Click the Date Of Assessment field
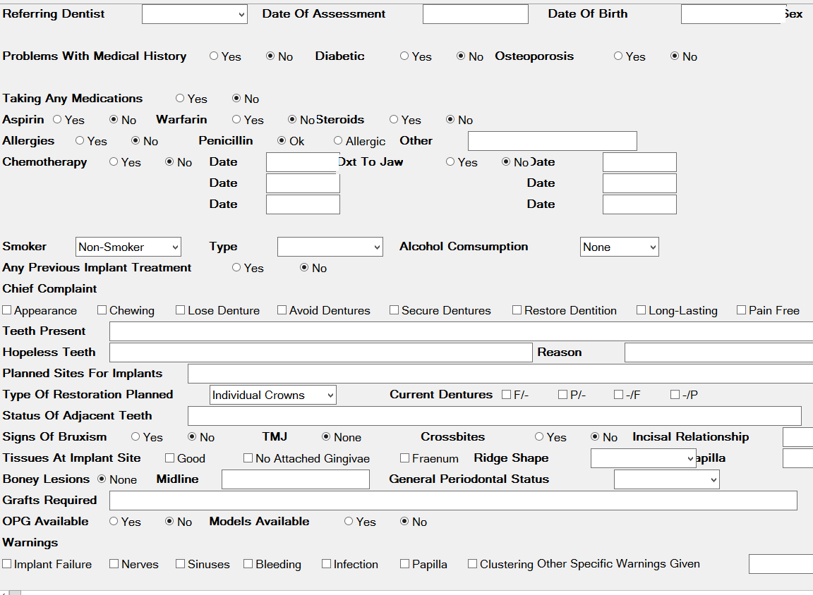The width and height of the screenshot is (813, 595). click(475, 14)
